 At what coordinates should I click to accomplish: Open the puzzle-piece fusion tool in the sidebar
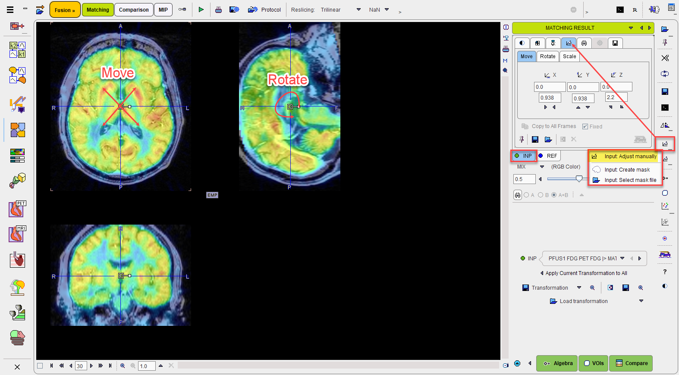tap(18, 130)
